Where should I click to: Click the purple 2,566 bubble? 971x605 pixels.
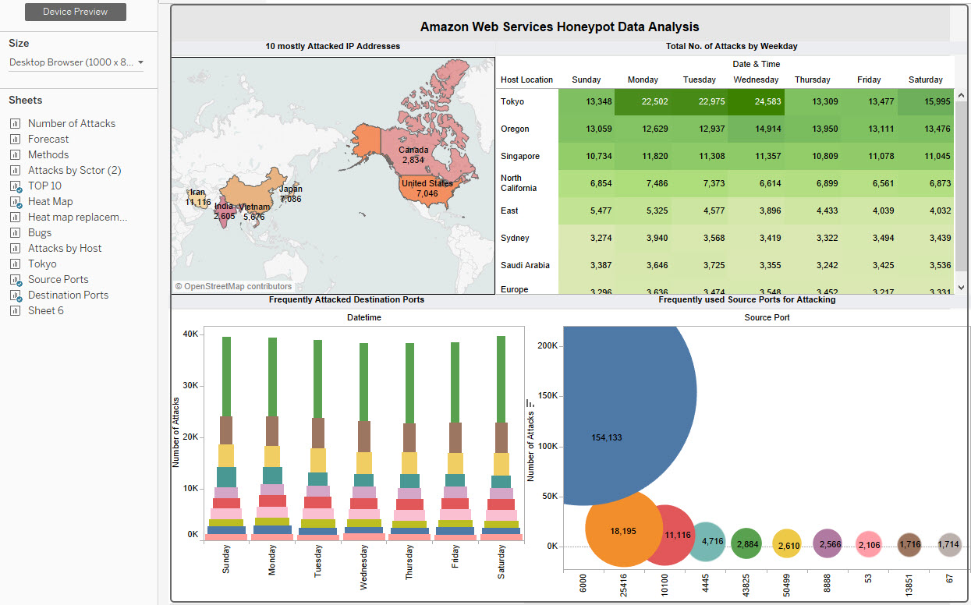coord(828,544)
